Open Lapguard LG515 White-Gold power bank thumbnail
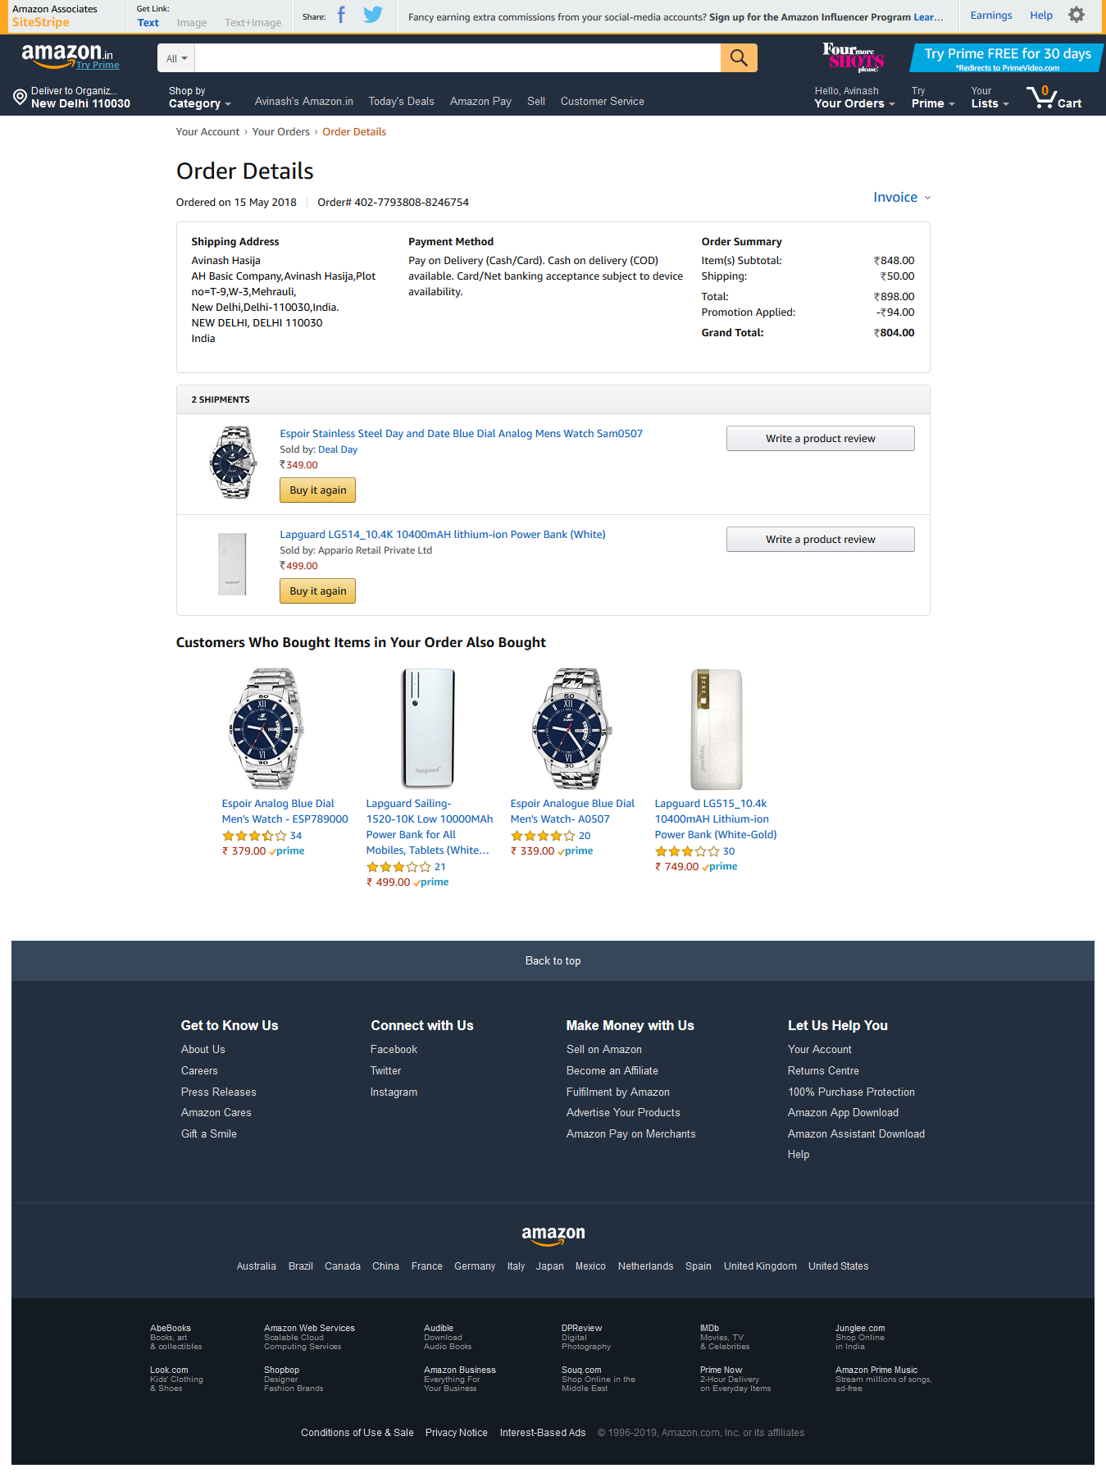Viewport: 1106px width, 1473px height. (716, 729)
